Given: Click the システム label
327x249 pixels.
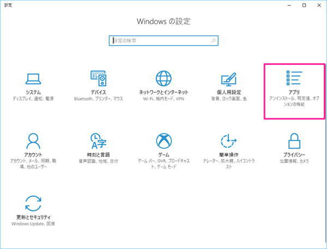Looking at the screenshot, I should pos(33,92).
